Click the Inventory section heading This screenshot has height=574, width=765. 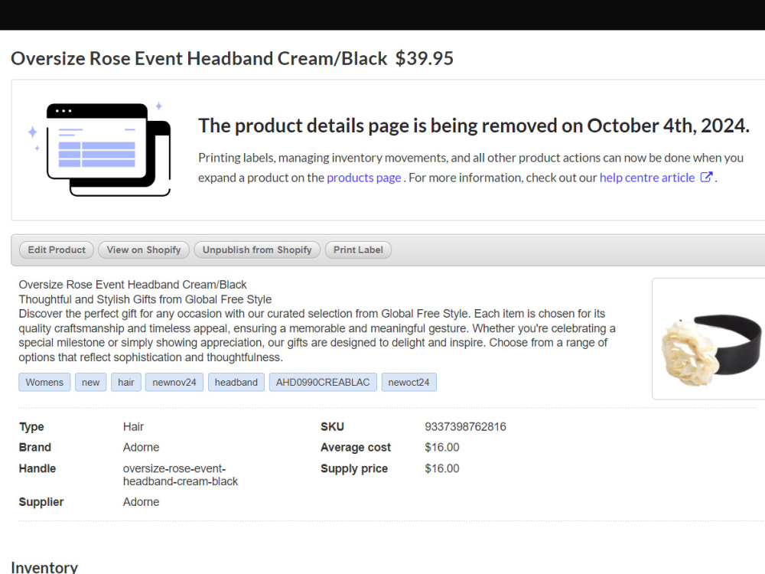(44, 567)
